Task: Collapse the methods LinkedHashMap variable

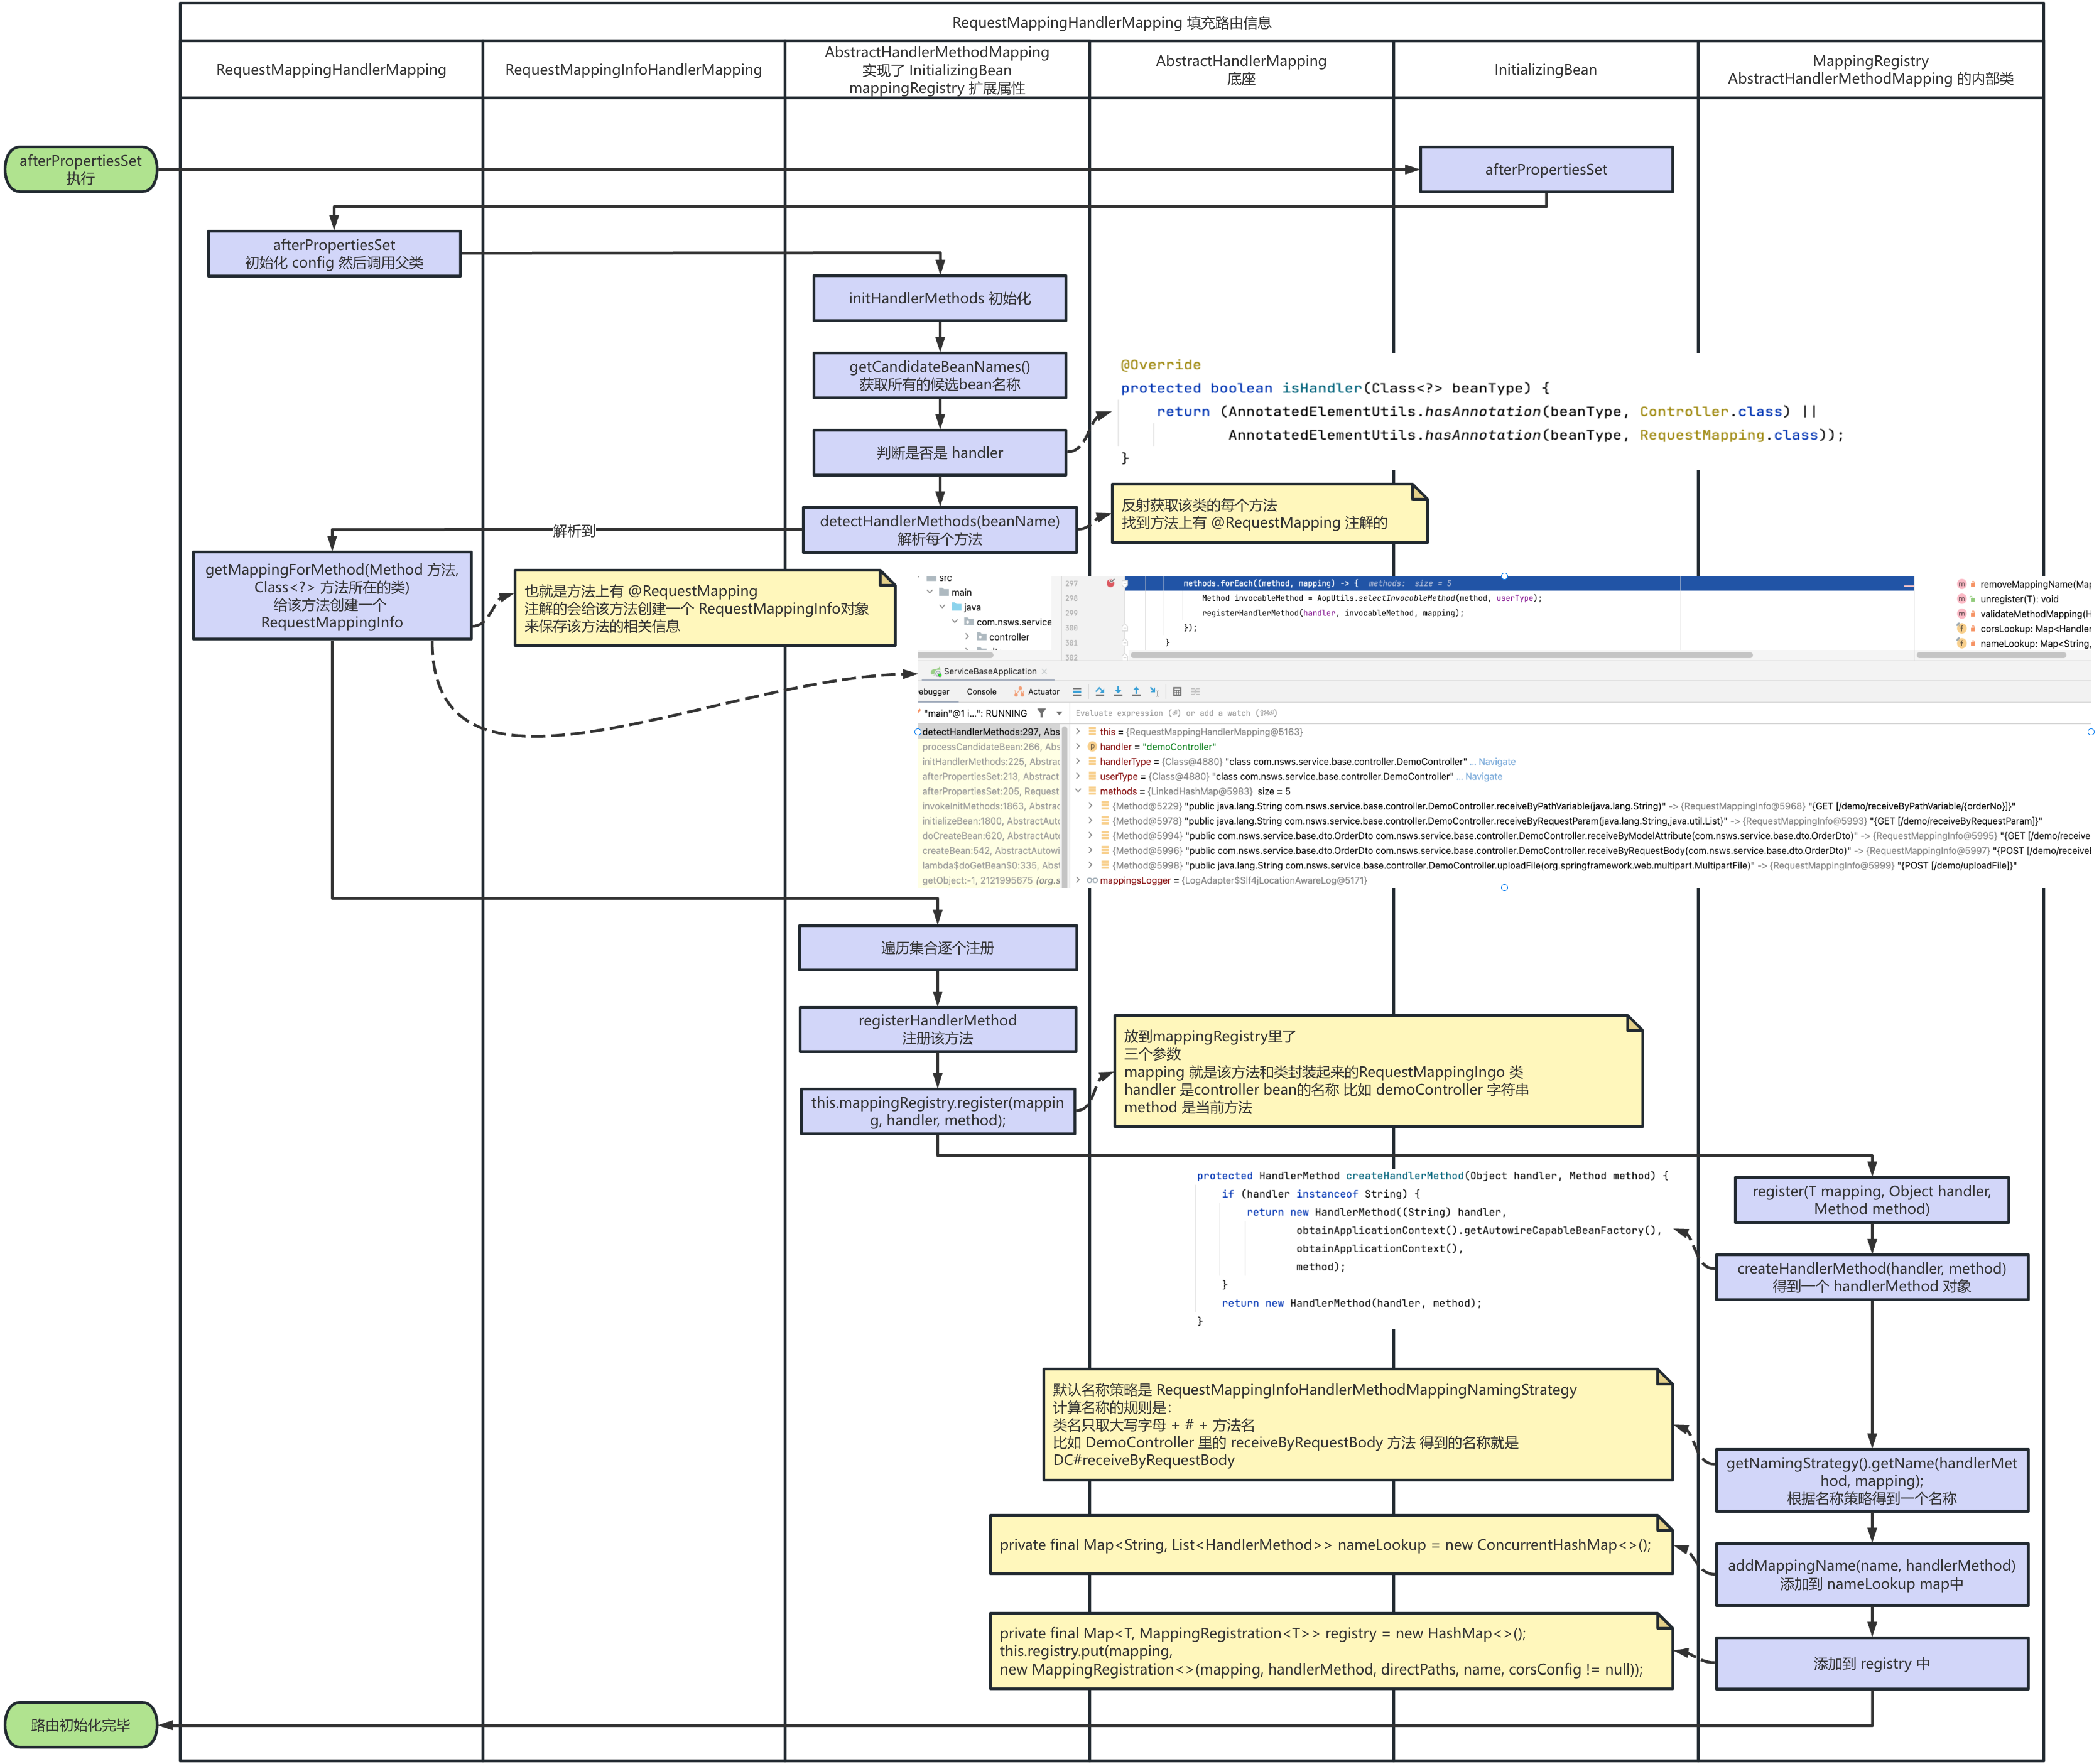Action: point(1078,791)
